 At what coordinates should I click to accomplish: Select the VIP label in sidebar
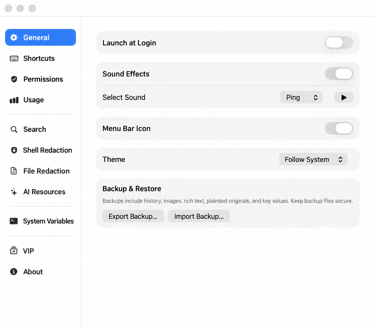(28, 251)
